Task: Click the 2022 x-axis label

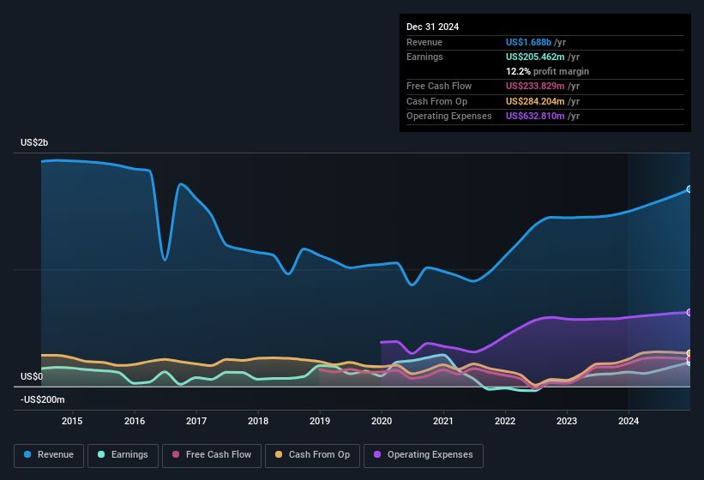Action: pyautogui.click(x=505, y=421)
